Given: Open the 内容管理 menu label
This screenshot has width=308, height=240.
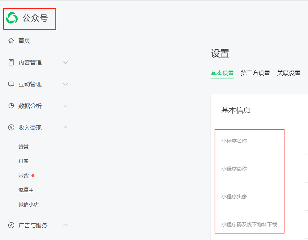Looking at the screenshot, I should [x=30, y=63].
